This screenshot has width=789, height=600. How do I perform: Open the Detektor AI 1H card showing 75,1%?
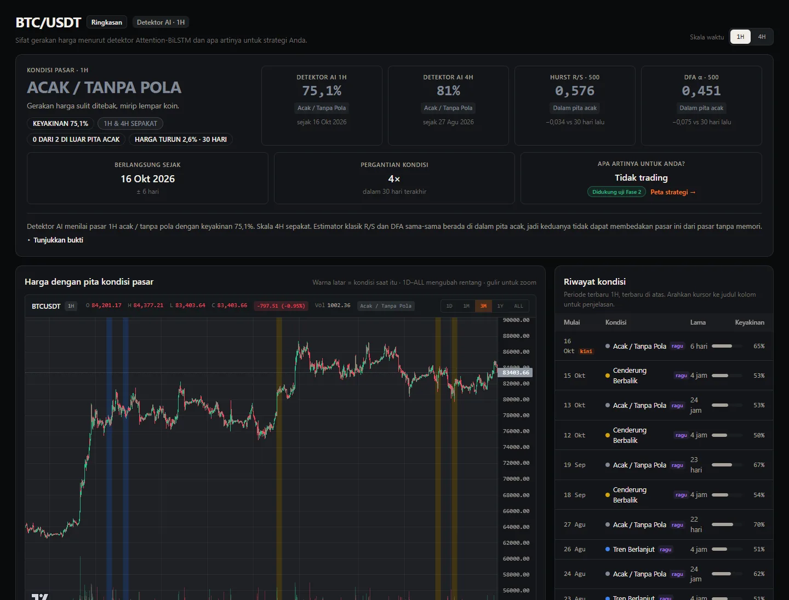(x=322, y=106)
